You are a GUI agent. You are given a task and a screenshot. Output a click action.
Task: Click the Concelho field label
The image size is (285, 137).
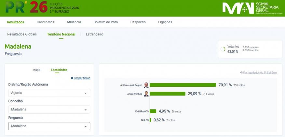(16, 101)
